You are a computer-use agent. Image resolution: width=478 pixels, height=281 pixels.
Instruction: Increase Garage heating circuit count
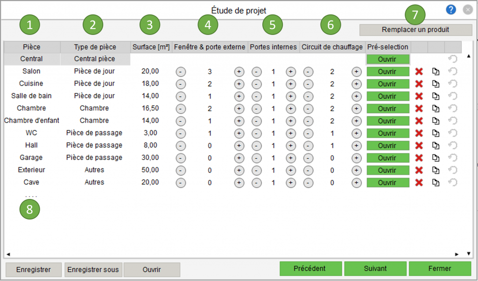click(x=356, y=158)
